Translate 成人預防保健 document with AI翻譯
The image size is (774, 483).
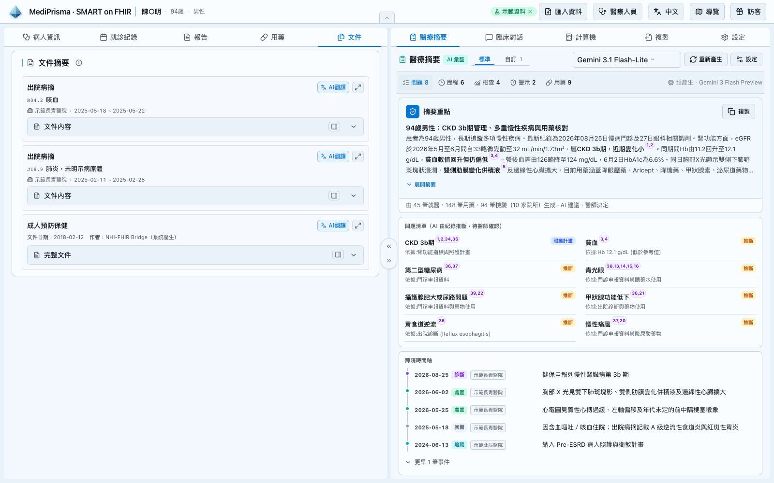click(x=333, y=226)
